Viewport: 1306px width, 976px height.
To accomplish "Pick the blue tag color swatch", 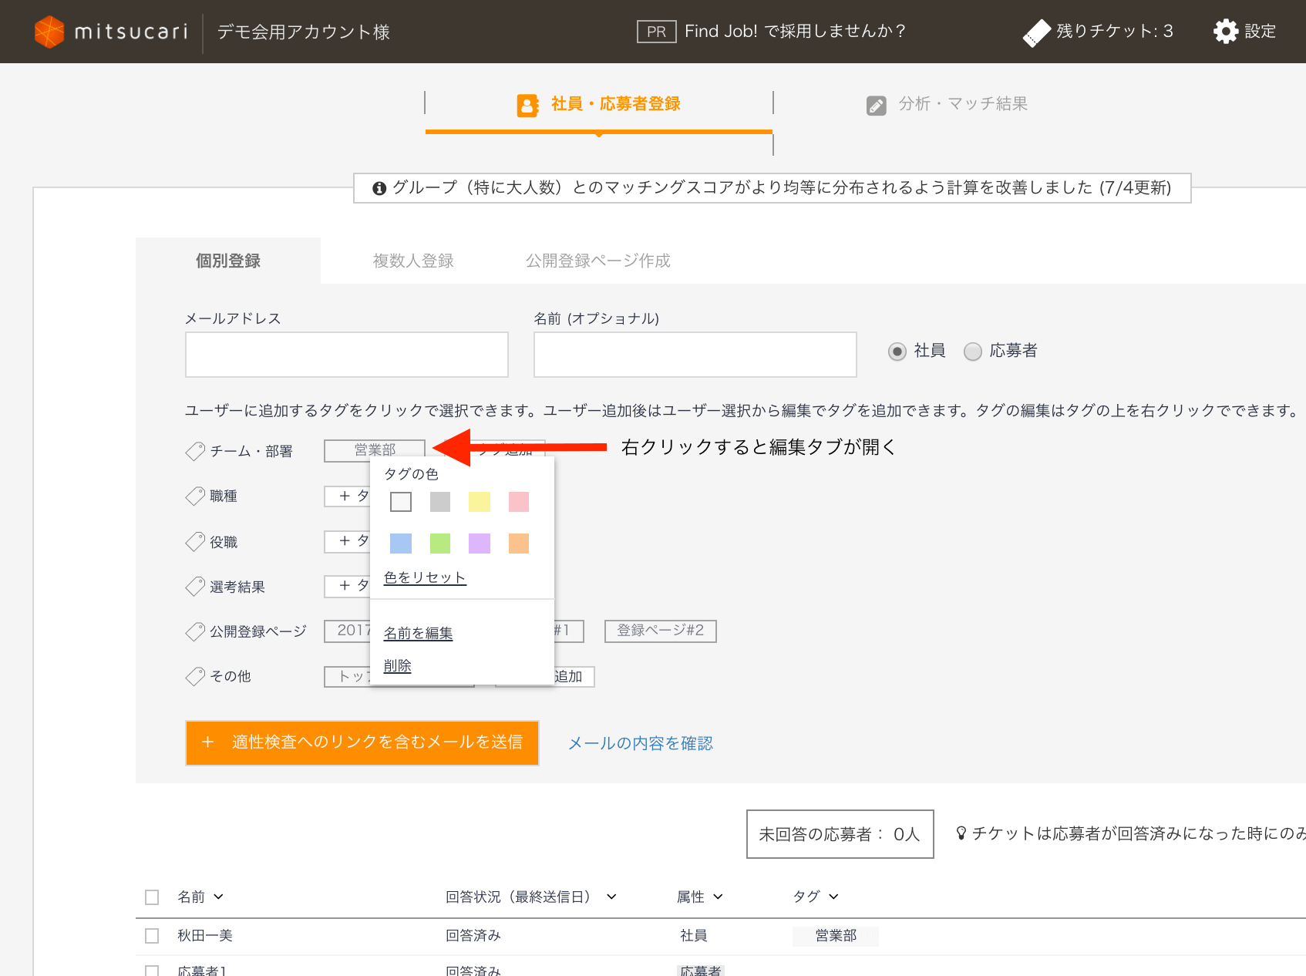I will tap(400, 543).
